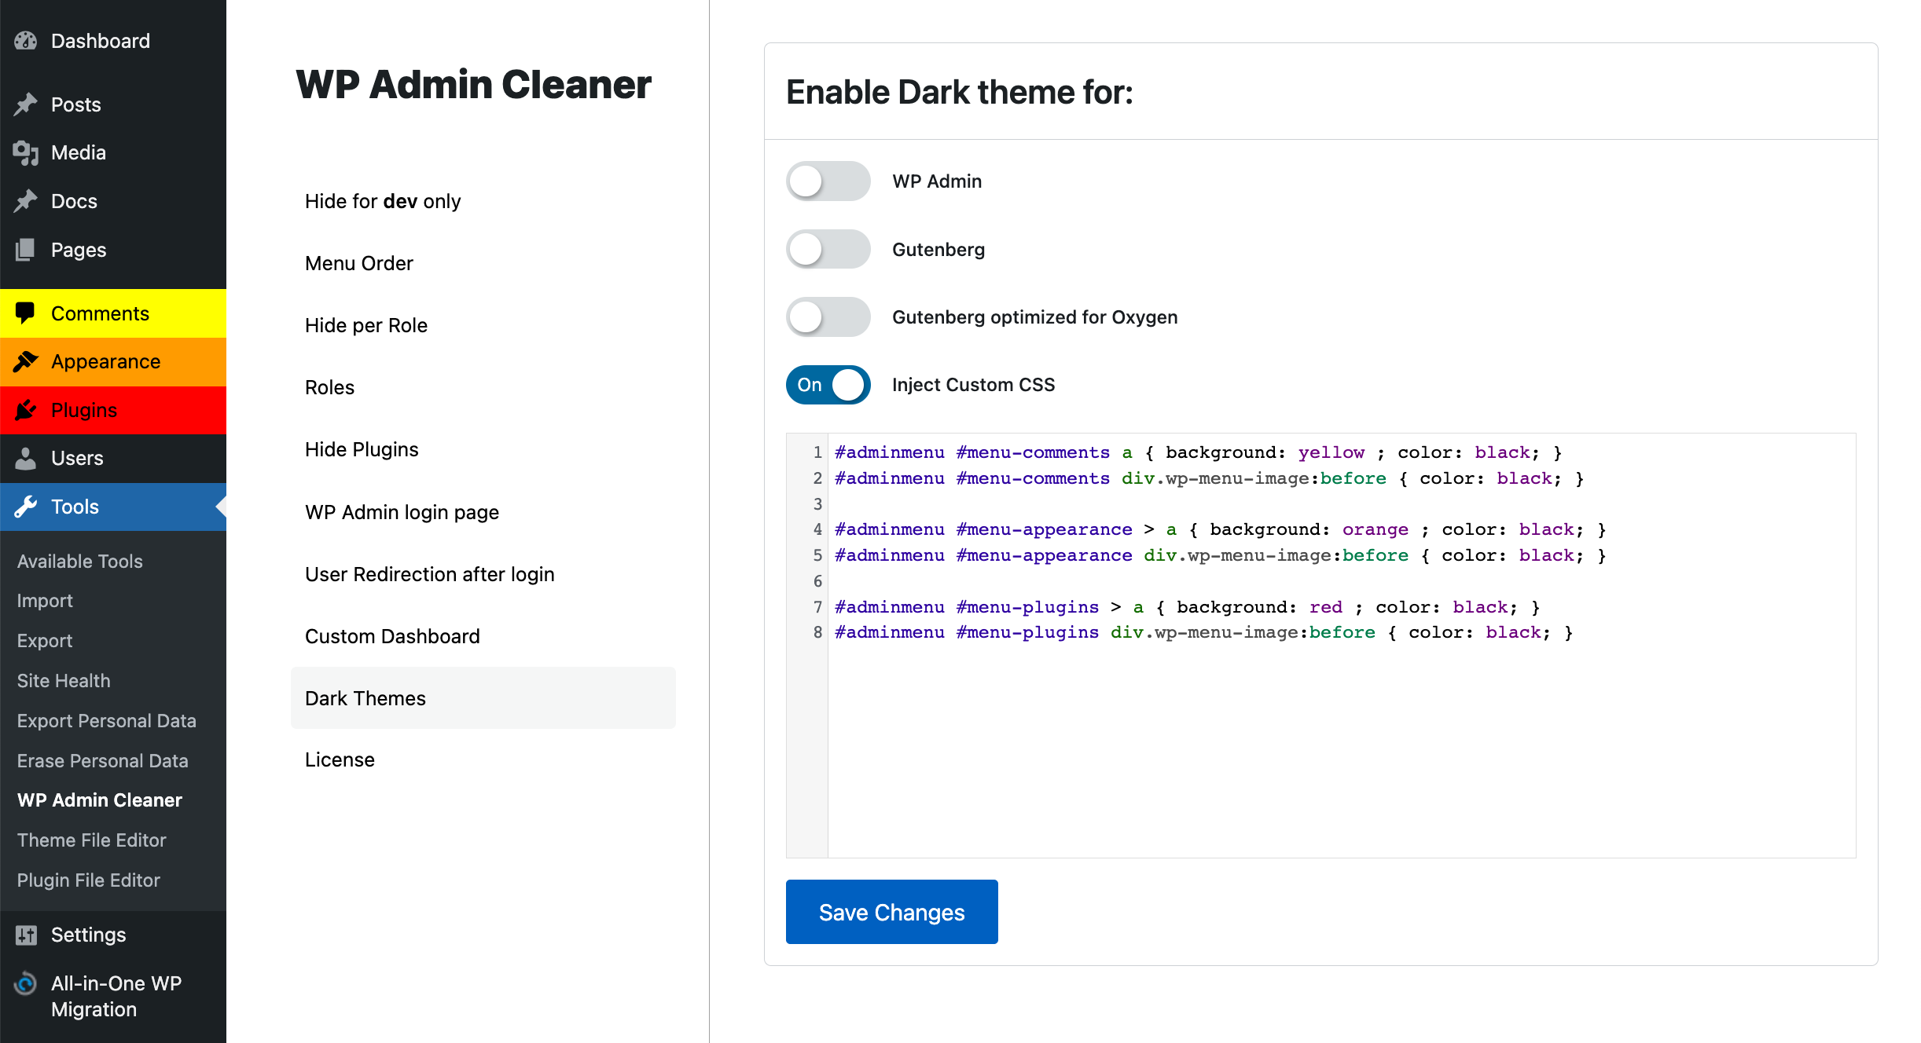Click the Tools wrench icon

pyautogui.click(x=26, y=507)
